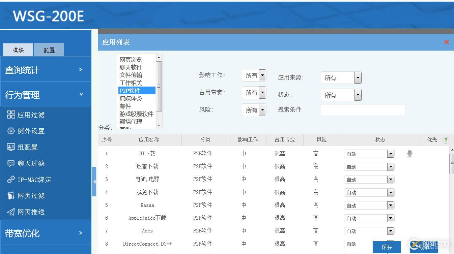Image resolution: width=454 pixels, height=254 pixels.
Task: Open 网页过滤 sidebar item
Action: [26, 196]
